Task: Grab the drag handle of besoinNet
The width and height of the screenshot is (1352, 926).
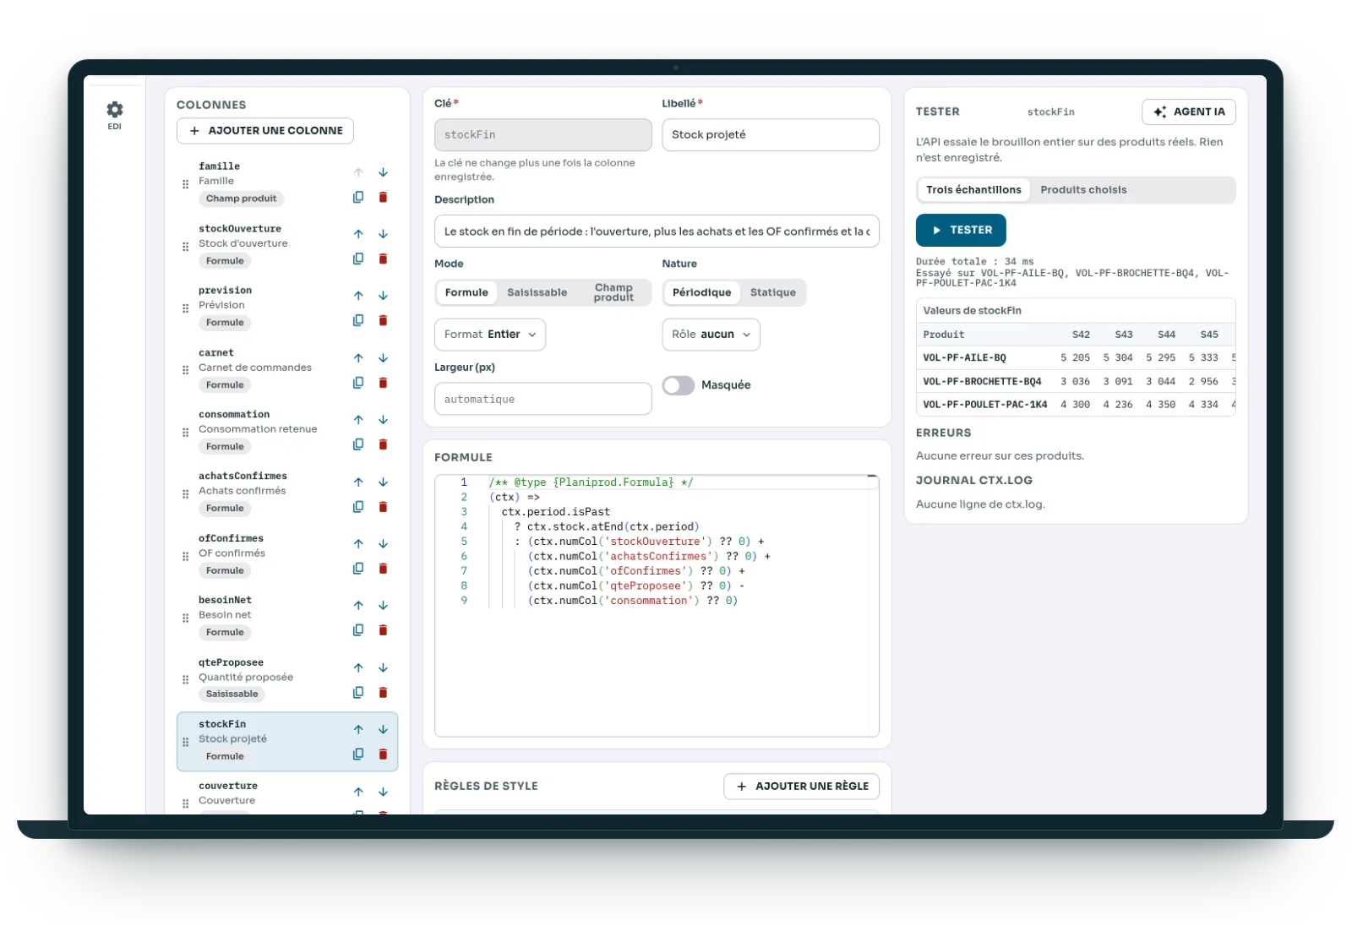Action: tap(186, 618)
